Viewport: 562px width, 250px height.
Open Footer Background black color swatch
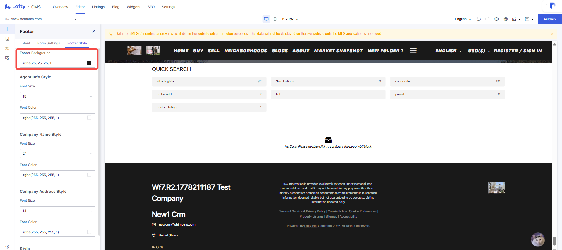(x=89, y=63)
